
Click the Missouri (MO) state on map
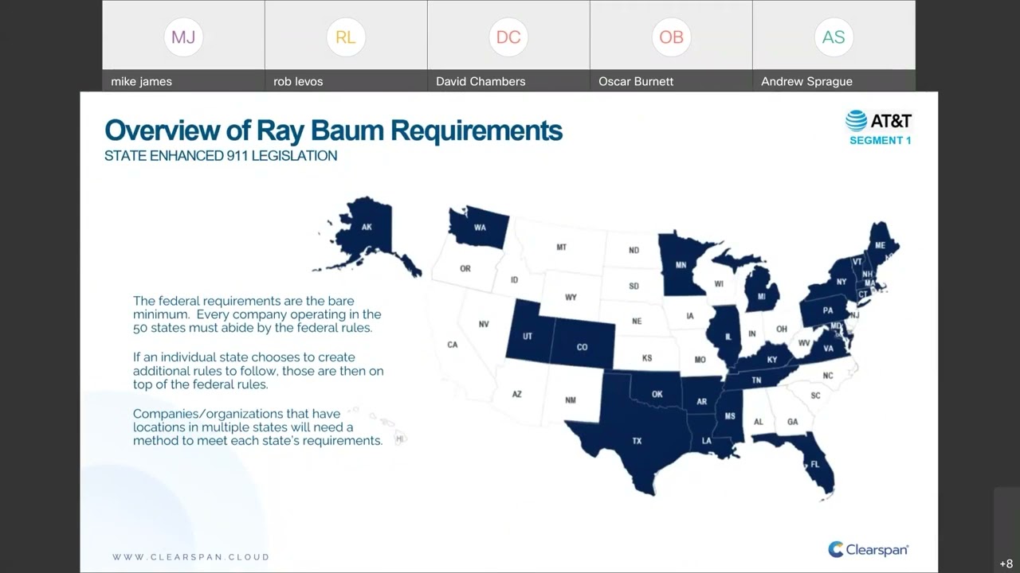(700, 360)
